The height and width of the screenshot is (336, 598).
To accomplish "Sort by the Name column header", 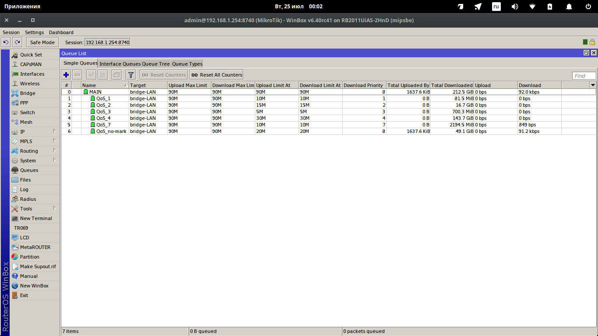I will pyautogui.click(x=105, y=85).
